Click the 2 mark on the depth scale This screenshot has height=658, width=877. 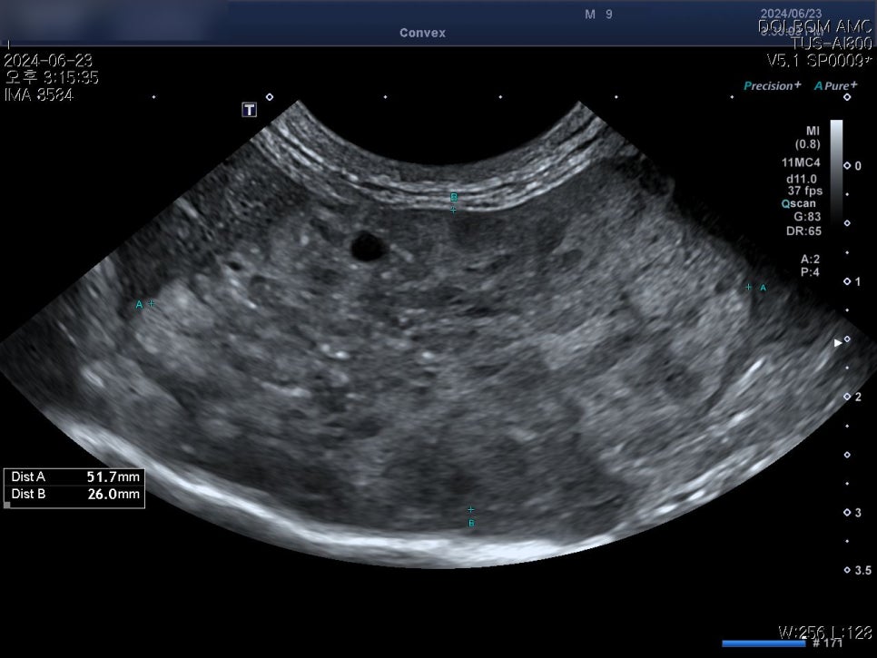[857, 397]
